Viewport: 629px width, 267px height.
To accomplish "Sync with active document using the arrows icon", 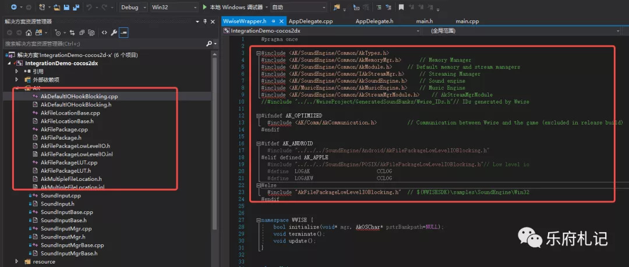I will pyautogui.click(x=72, y=33).
